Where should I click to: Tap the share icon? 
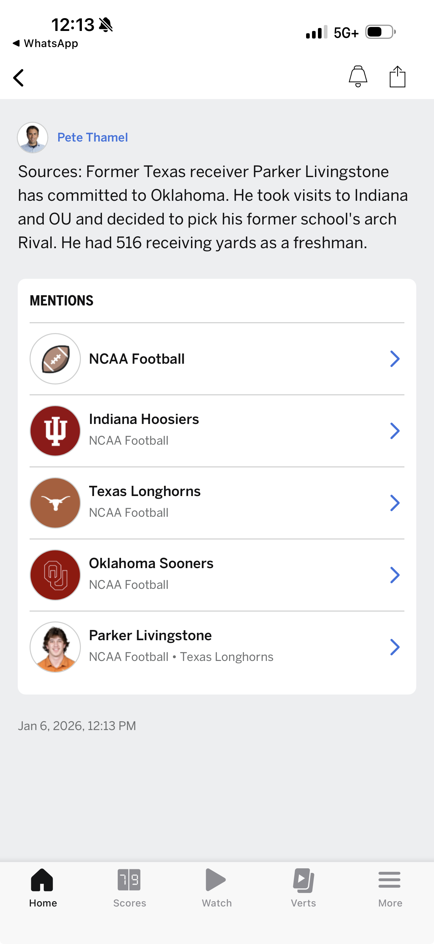pyautogui.click(x=397, y=77)
